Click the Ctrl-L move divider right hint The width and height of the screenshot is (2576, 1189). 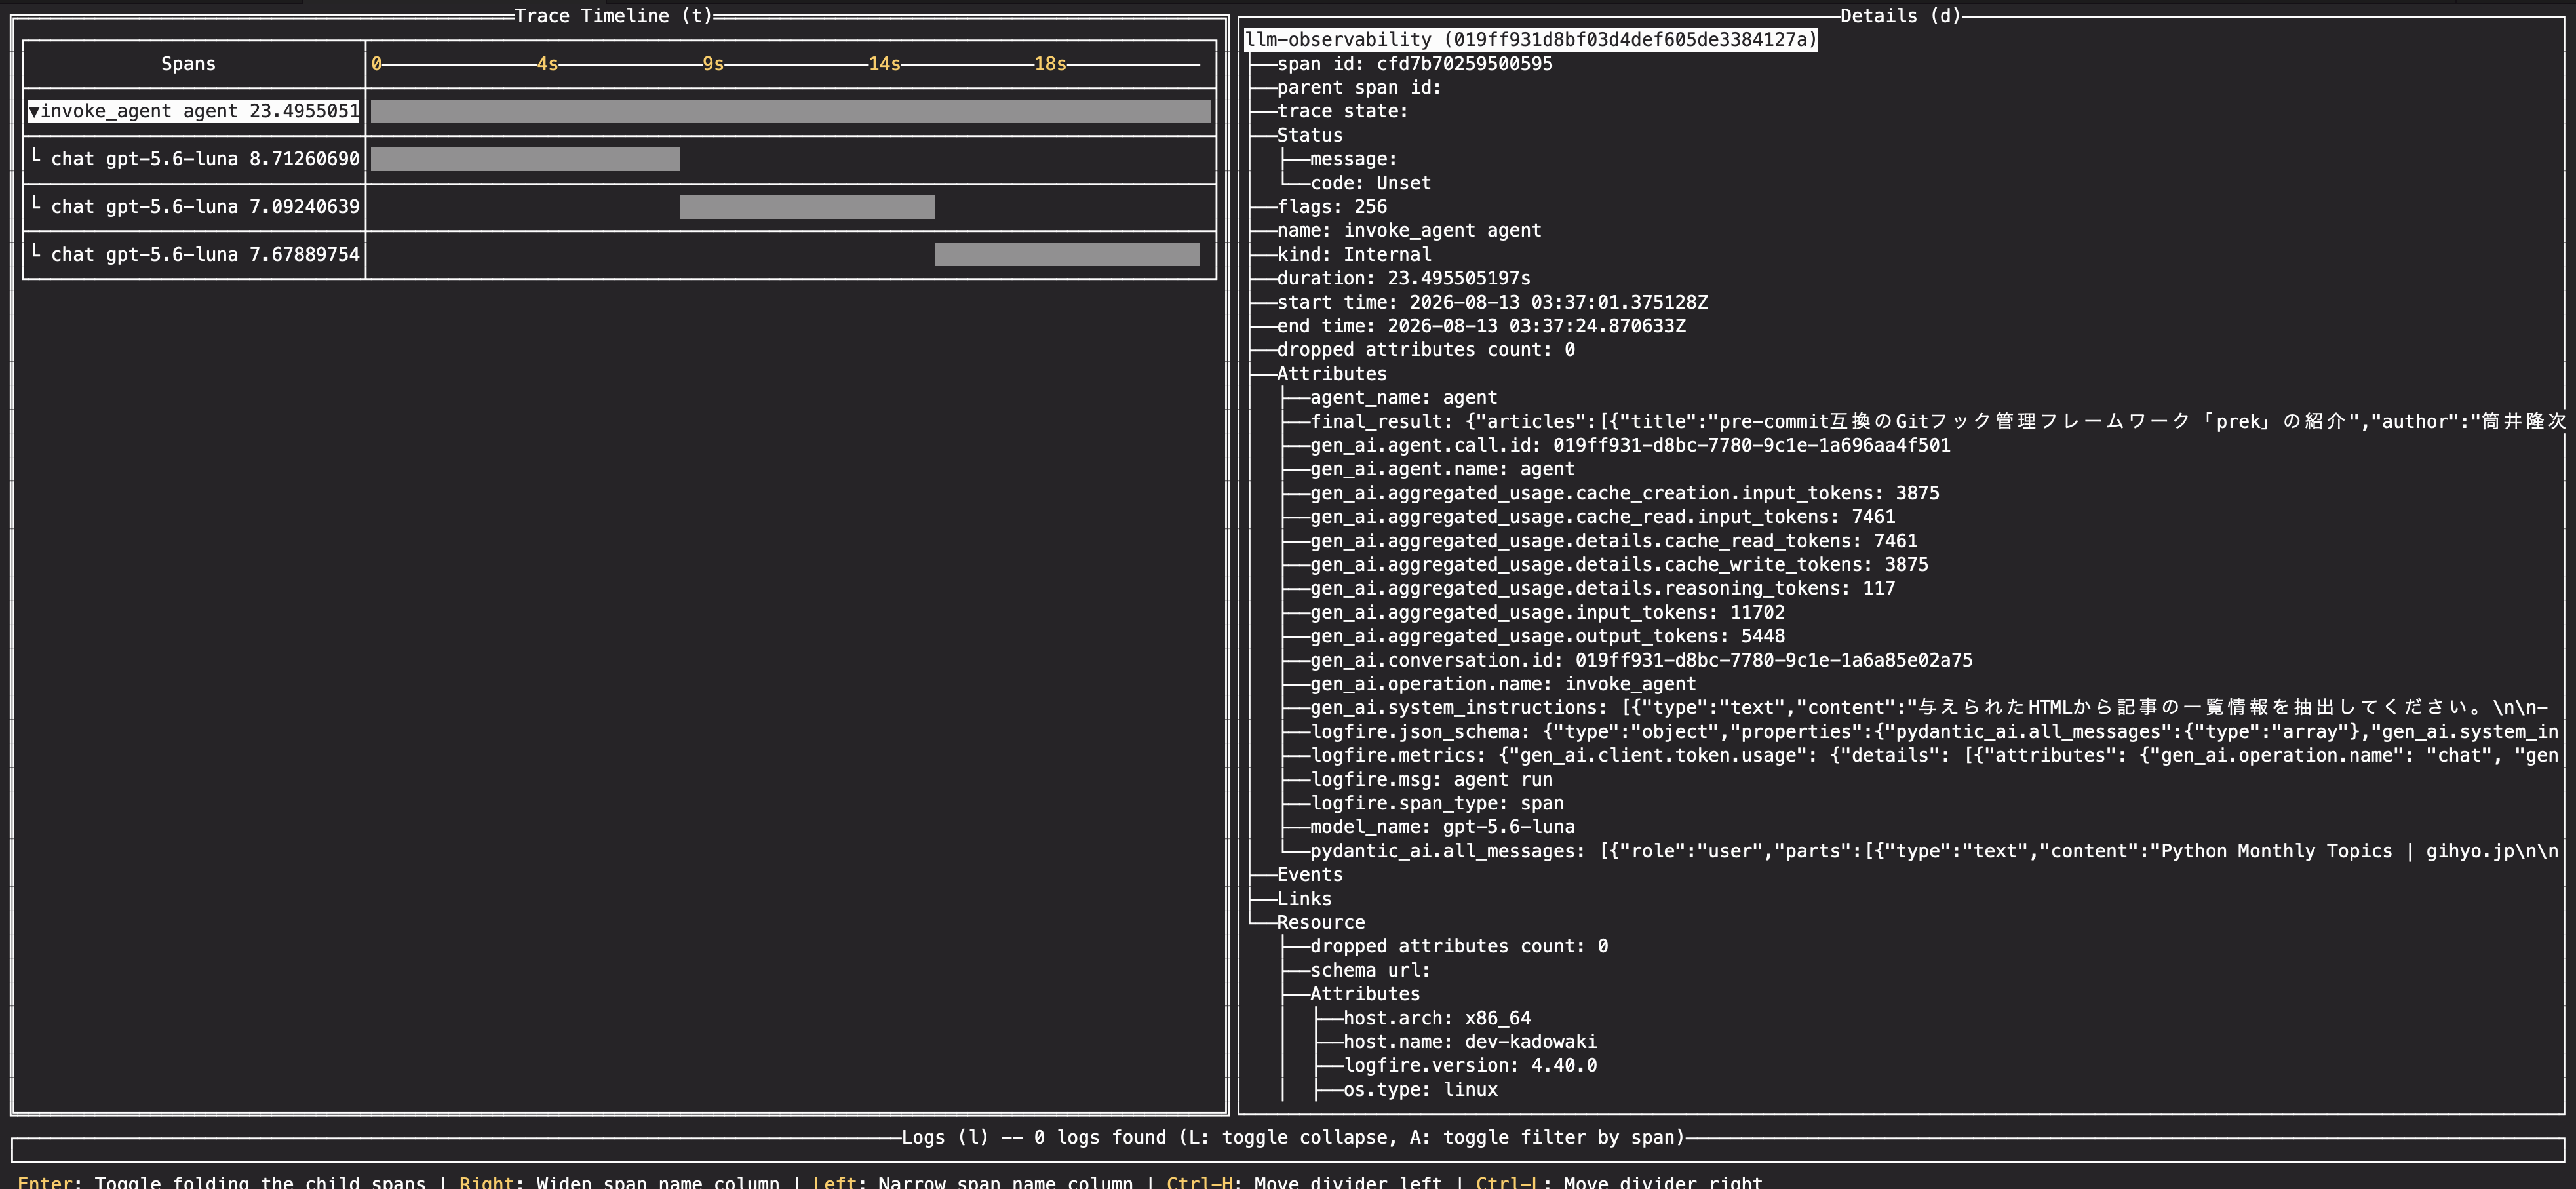tap(1619, 1182)
